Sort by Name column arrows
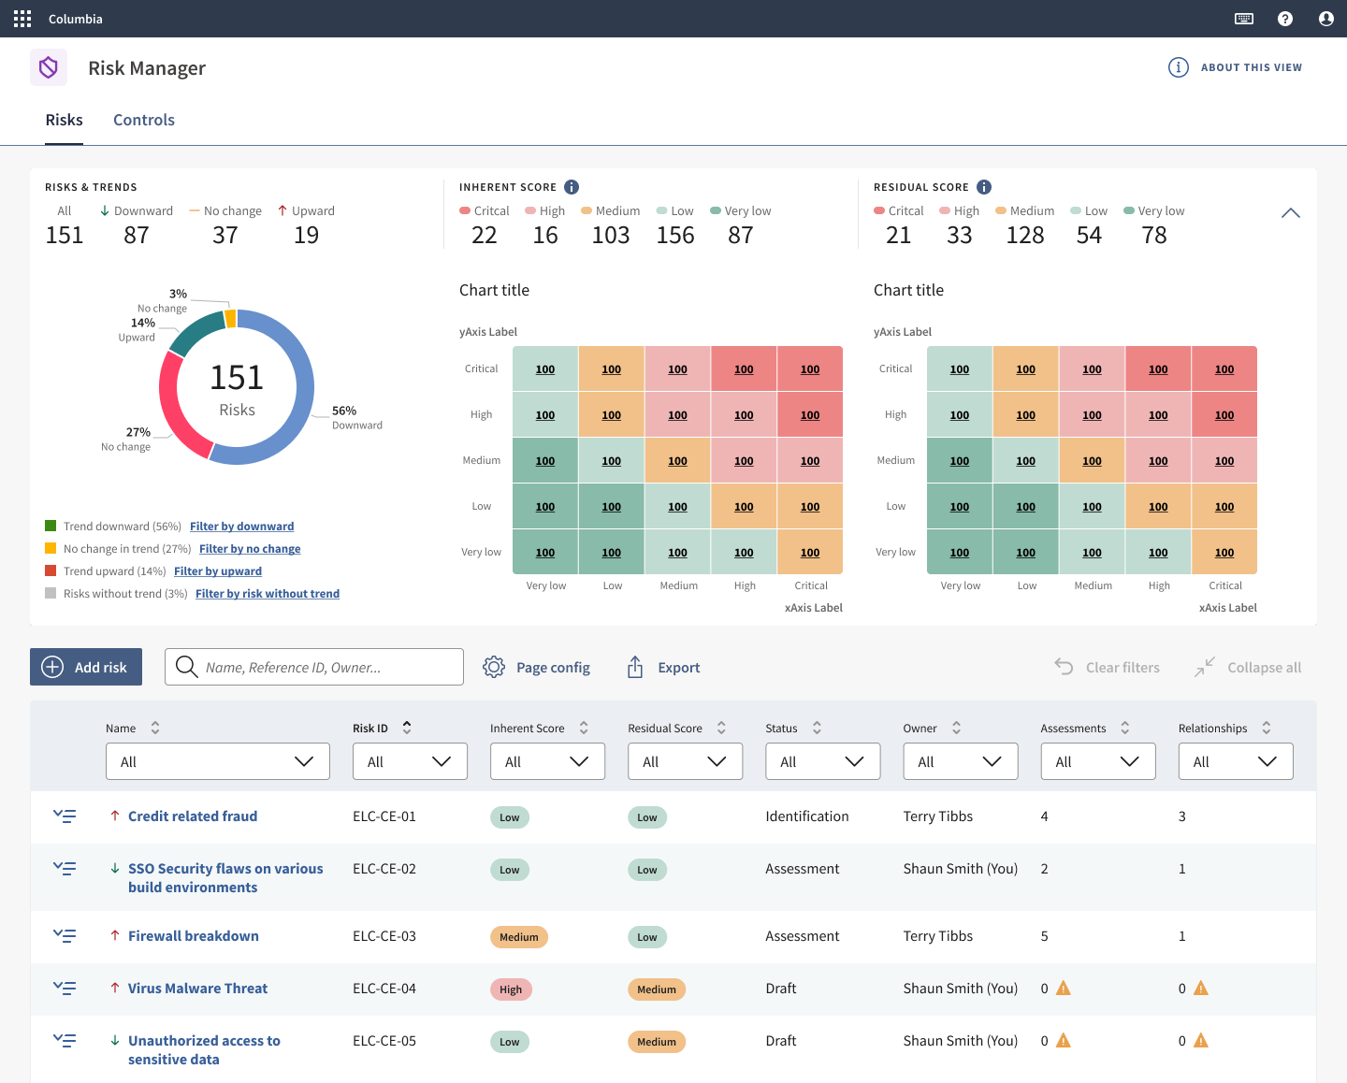This screenshot has height=1083, width=1347. [x=155, y=728]
